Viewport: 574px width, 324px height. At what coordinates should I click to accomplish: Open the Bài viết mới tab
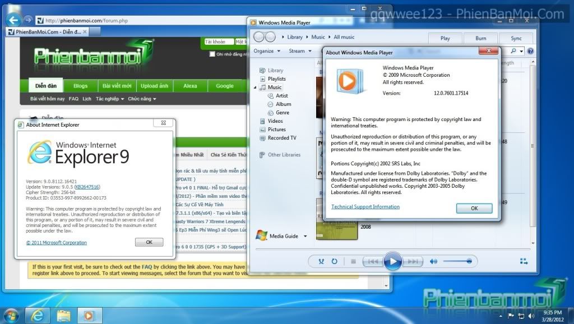[117, 86]
